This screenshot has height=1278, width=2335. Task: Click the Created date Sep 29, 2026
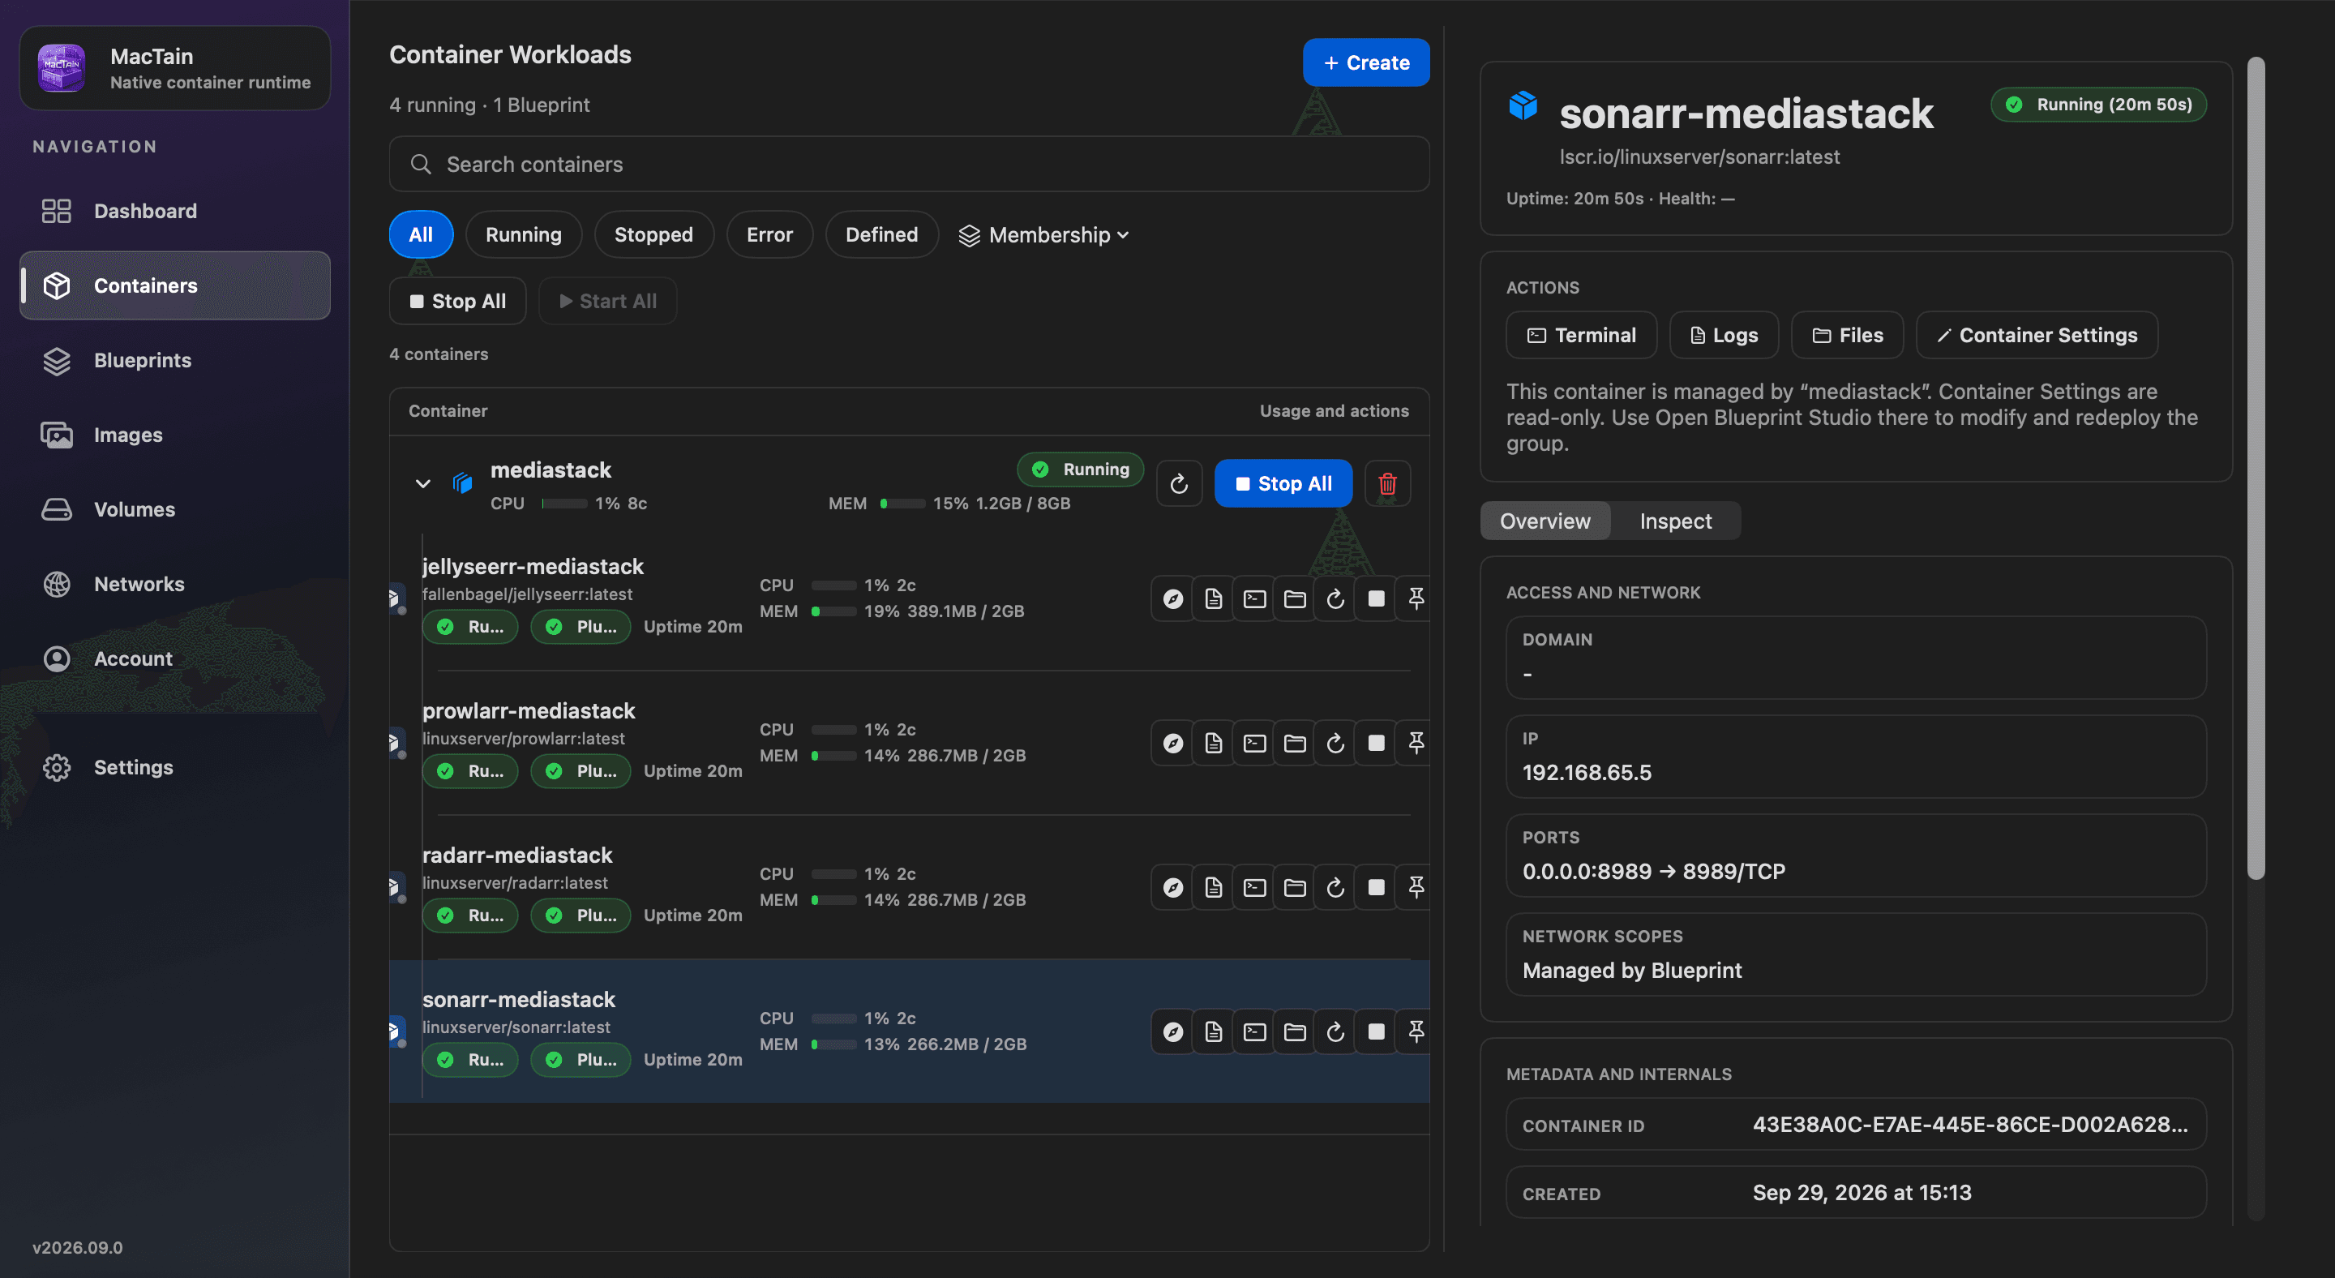1862,1193
